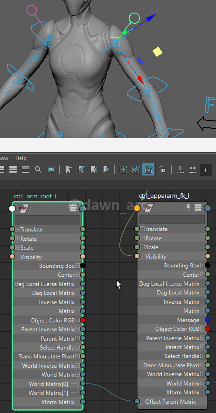Click the converging-arrows toolbar icon
216x413 pixels.
coord(193,169)
